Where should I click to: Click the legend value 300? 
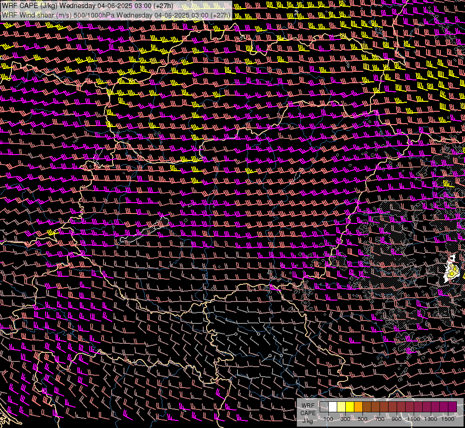(345, 419)
